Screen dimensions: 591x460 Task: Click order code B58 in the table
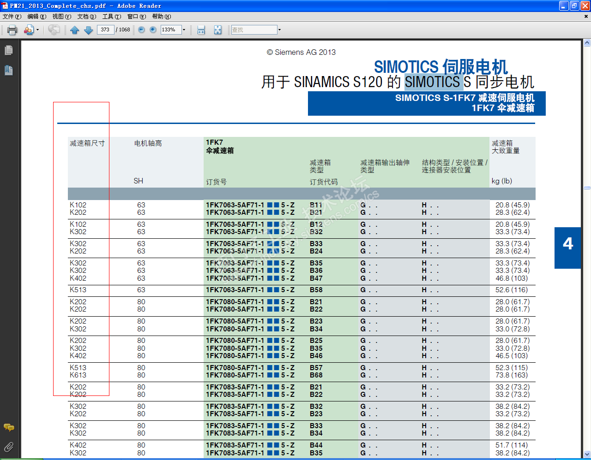pyautogui.click(x=316, y=290)
